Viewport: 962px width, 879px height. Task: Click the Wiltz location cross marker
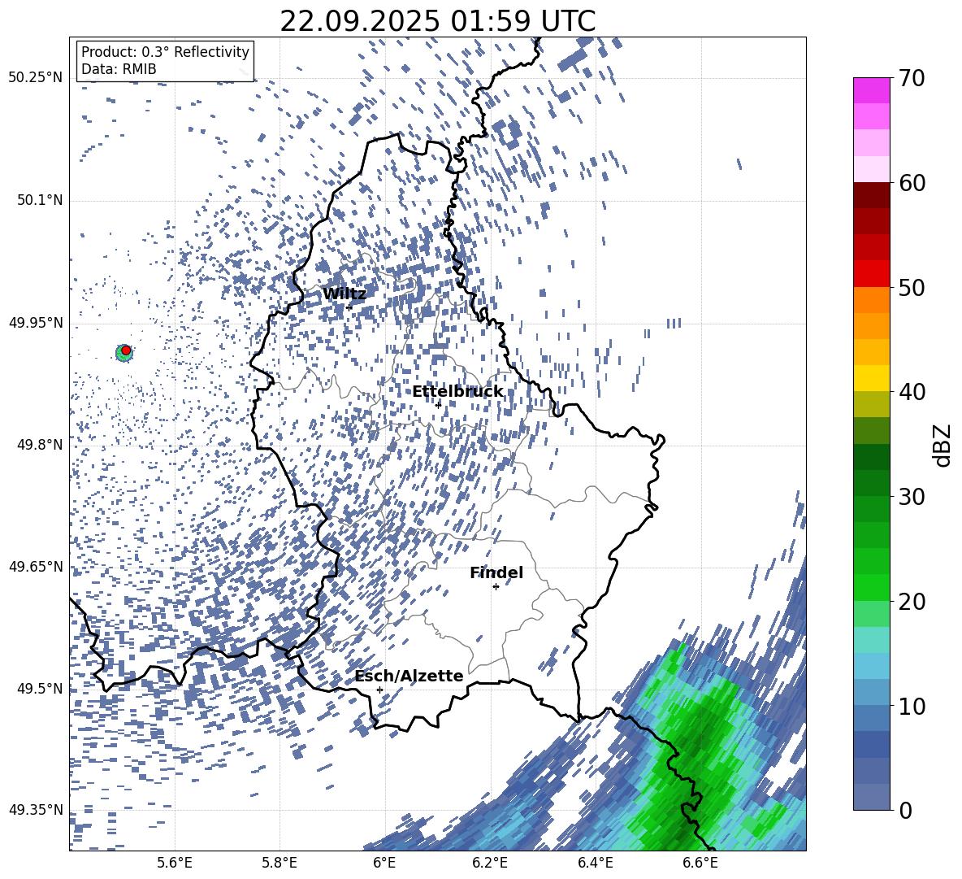pos(349,307)
